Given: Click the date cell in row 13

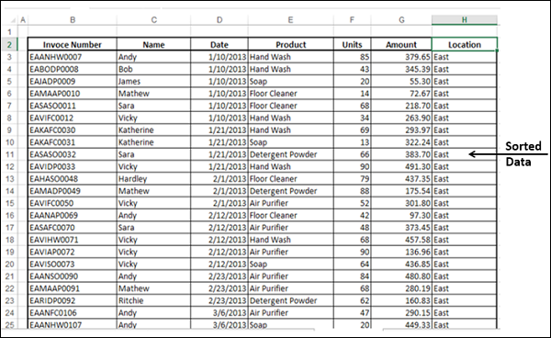Looking at the screenshot, I should (219, 179).
